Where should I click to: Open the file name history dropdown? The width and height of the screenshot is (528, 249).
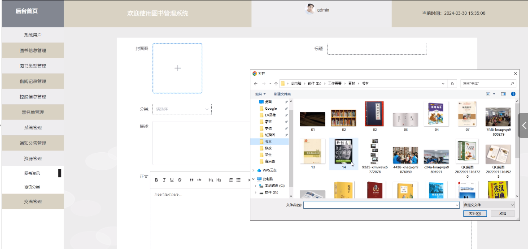pos(457,205)
